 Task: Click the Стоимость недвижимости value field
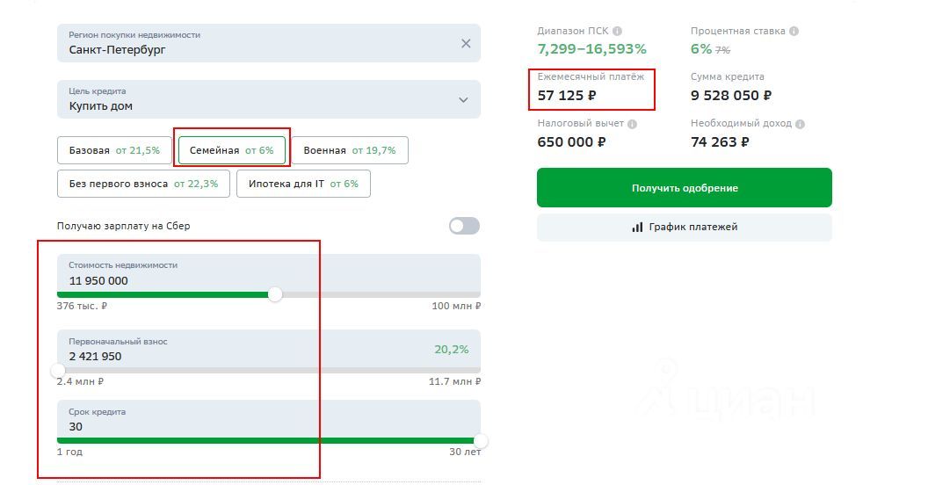269,274
